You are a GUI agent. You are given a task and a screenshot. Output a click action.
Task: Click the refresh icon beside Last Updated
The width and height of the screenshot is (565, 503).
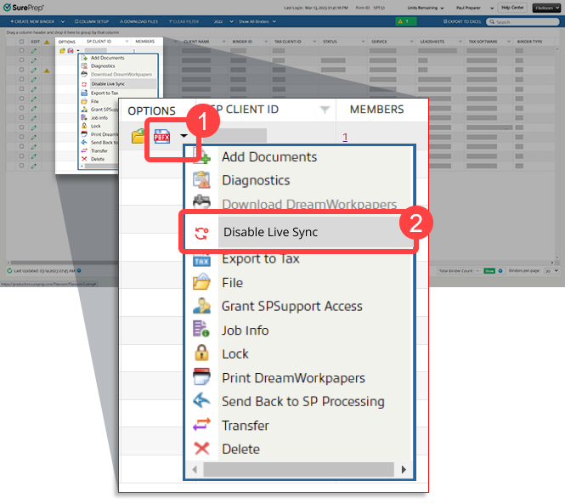[x=9, y=271]
